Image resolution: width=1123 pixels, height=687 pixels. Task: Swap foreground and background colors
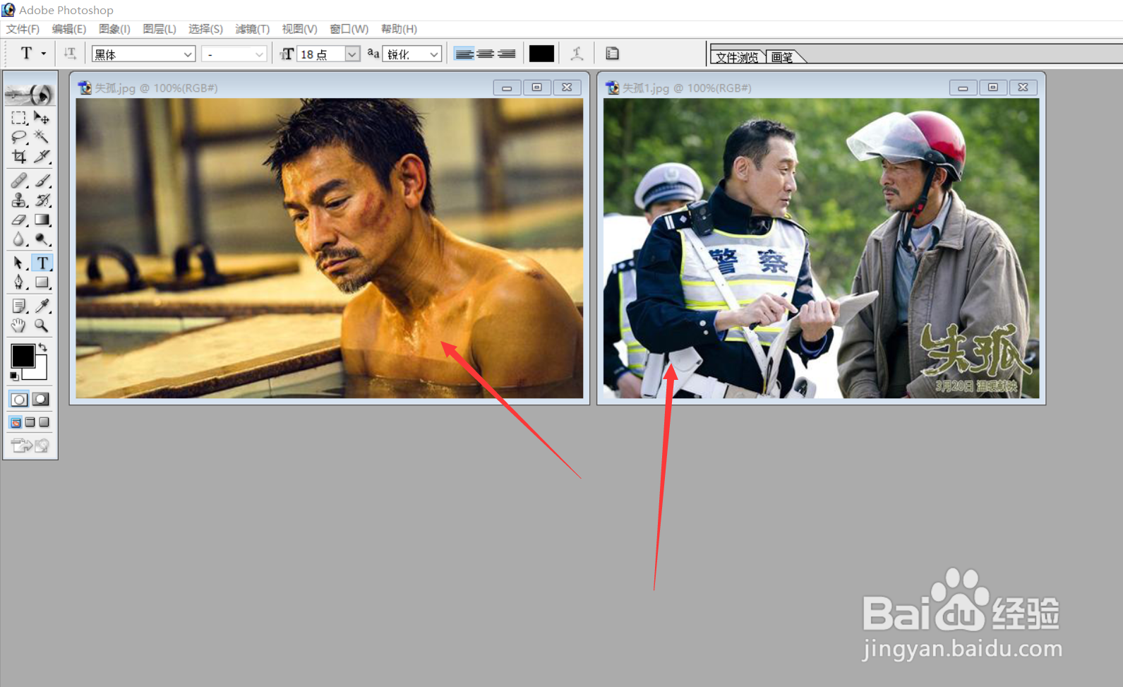tap(43, 347)
